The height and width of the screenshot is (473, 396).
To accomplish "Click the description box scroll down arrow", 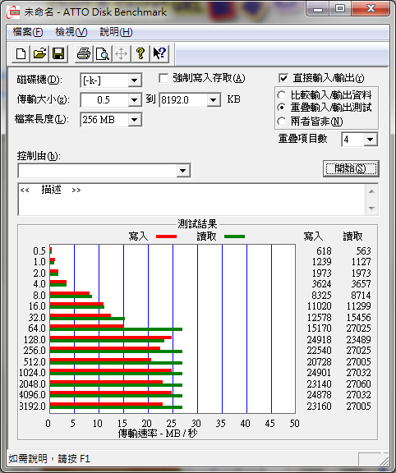I will coord(372,208).
